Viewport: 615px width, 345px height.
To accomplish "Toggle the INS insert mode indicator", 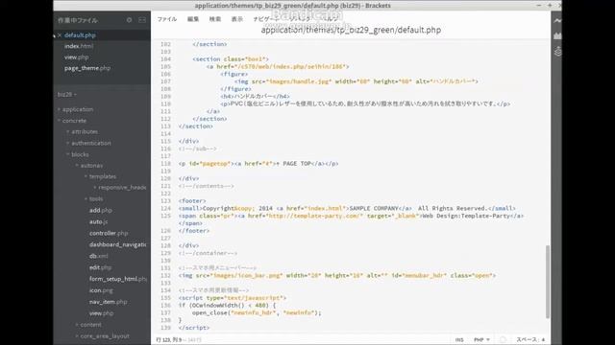I will pos(459,340).
